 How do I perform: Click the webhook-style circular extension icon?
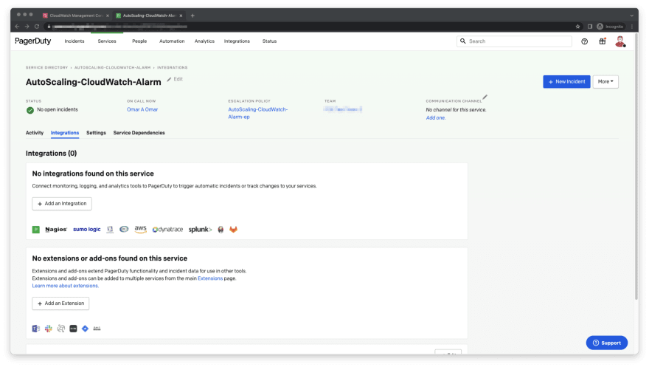60,329
